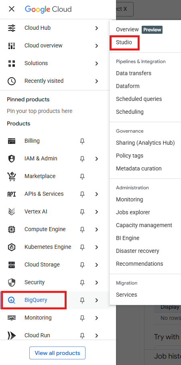Pin the Billing product
The height and width of the screenshot is (365, 181).
(82, 141)
